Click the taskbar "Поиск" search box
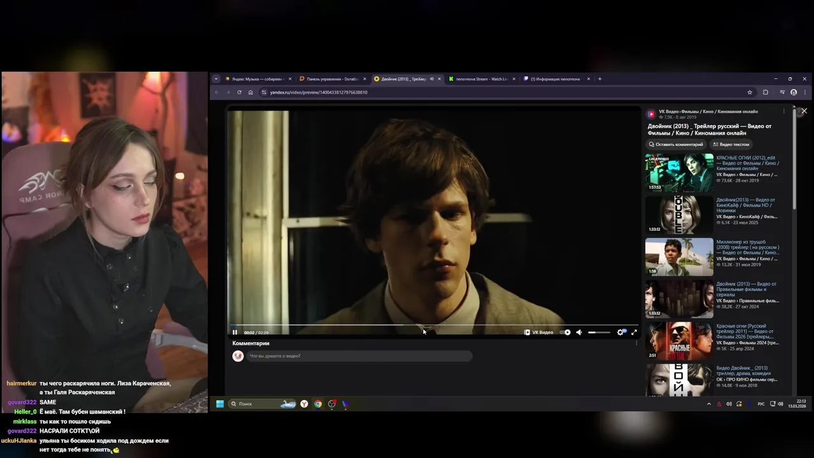Image resolution: width=814 pixels, height=458 pixels. pyautogui.click(x=262, y=404)
